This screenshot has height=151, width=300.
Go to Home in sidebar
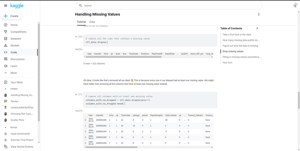[x=14, y=25]
